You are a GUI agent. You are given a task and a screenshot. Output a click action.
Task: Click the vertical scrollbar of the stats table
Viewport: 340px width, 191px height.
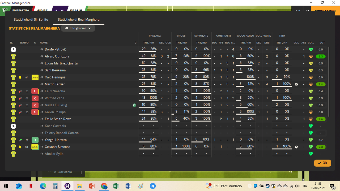click(x=329, y=82)
